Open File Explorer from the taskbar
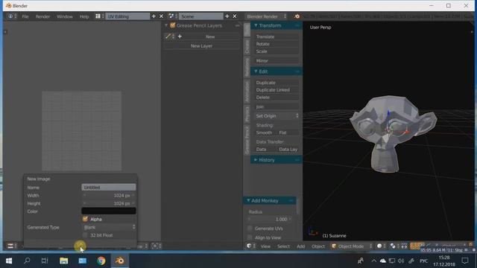Image resolution: width=477 pixels, height=268 pixels. 64,261
